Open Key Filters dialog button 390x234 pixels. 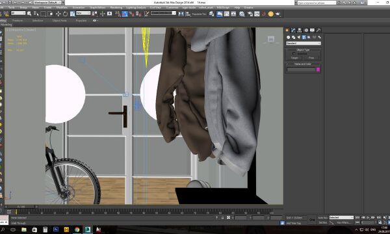[343, 223]
